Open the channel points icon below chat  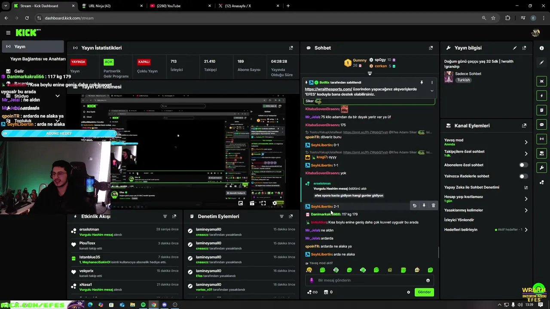point(312,292)
